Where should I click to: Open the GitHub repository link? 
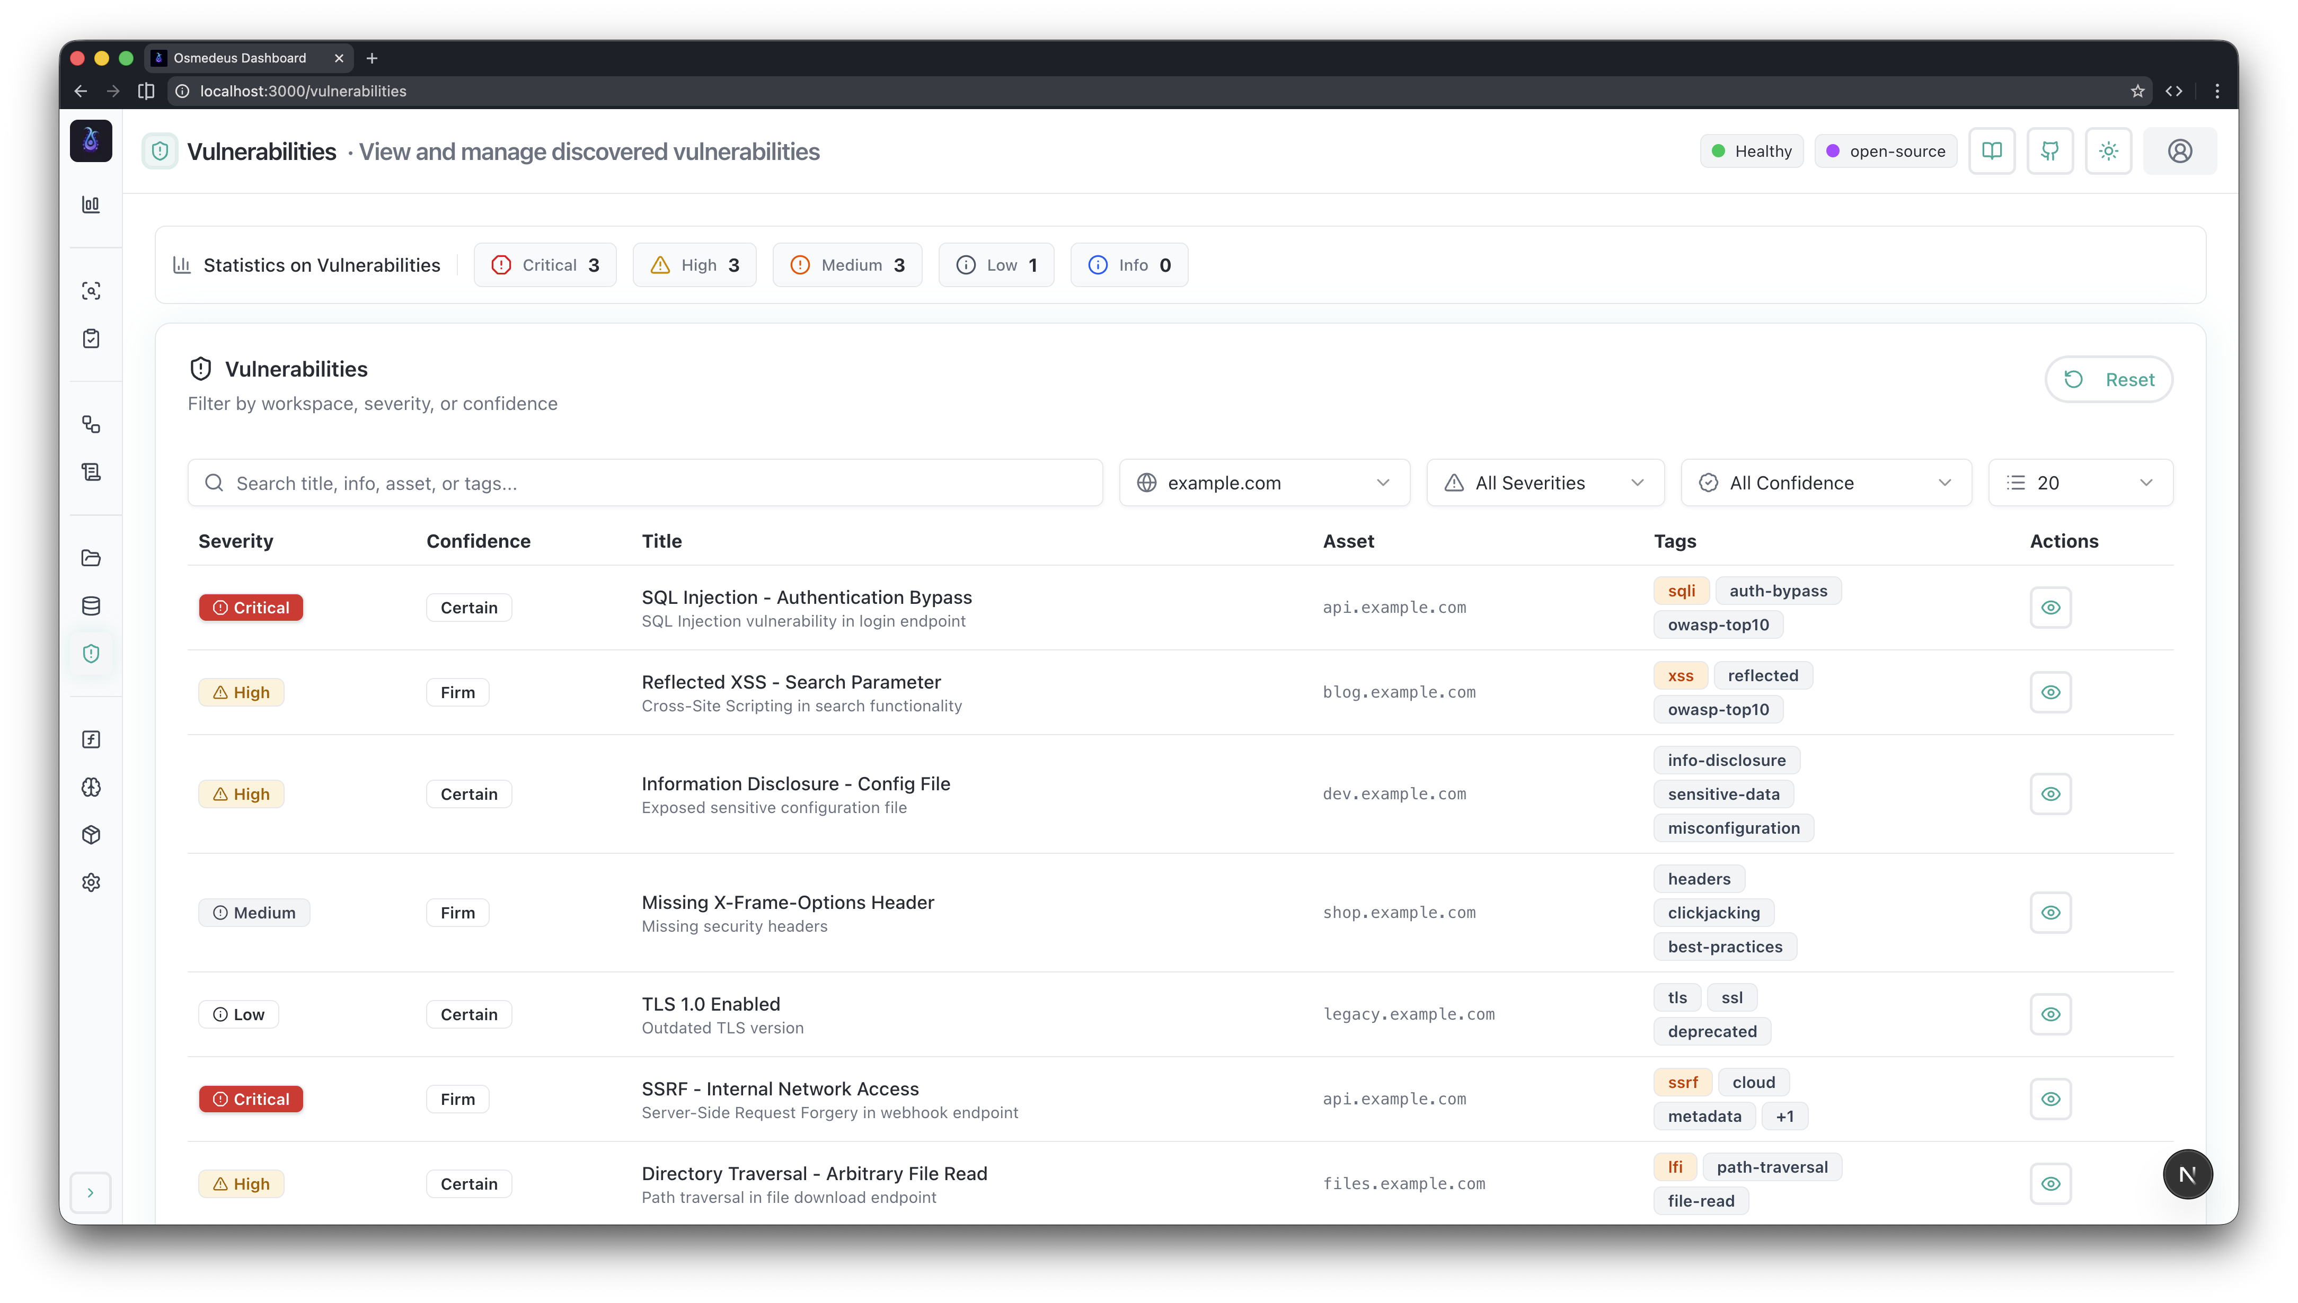(x=2050, y=150)
